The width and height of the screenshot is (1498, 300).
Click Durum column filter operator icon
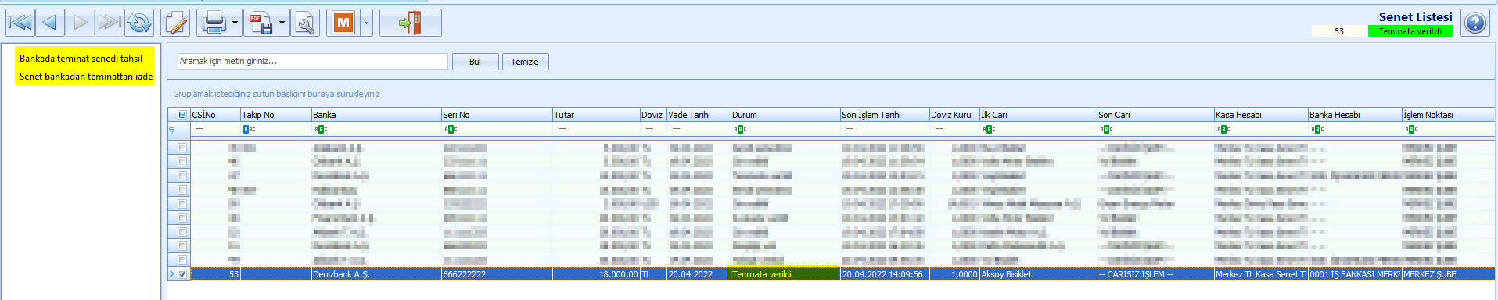(x=740, y=129)
